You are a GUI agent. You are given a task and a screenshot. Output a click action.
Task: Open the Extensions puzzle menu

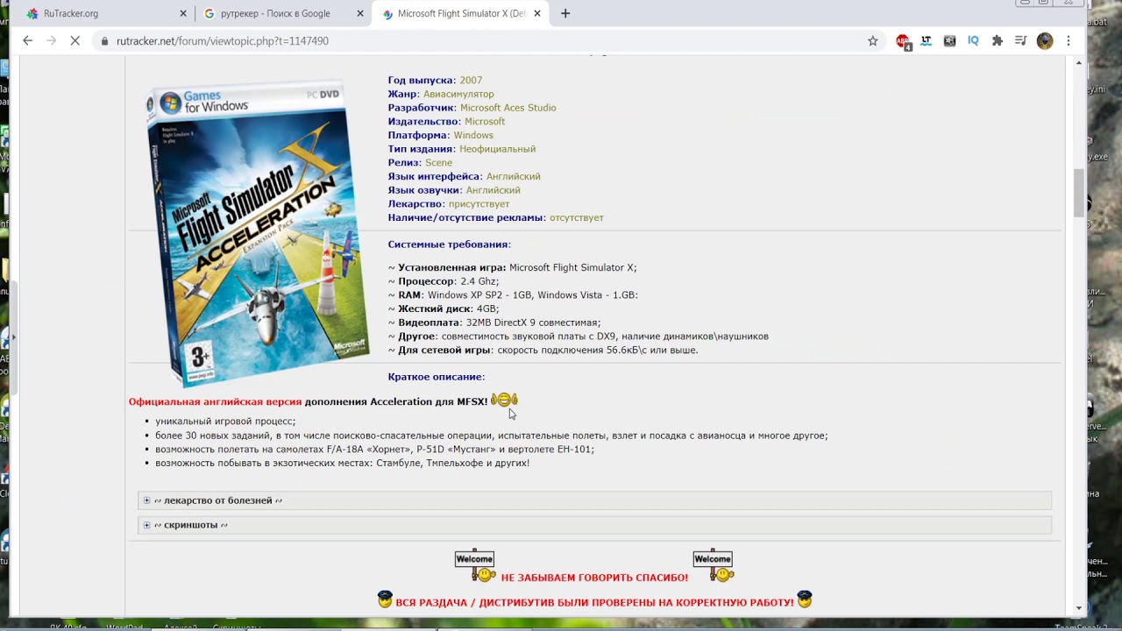997,40
